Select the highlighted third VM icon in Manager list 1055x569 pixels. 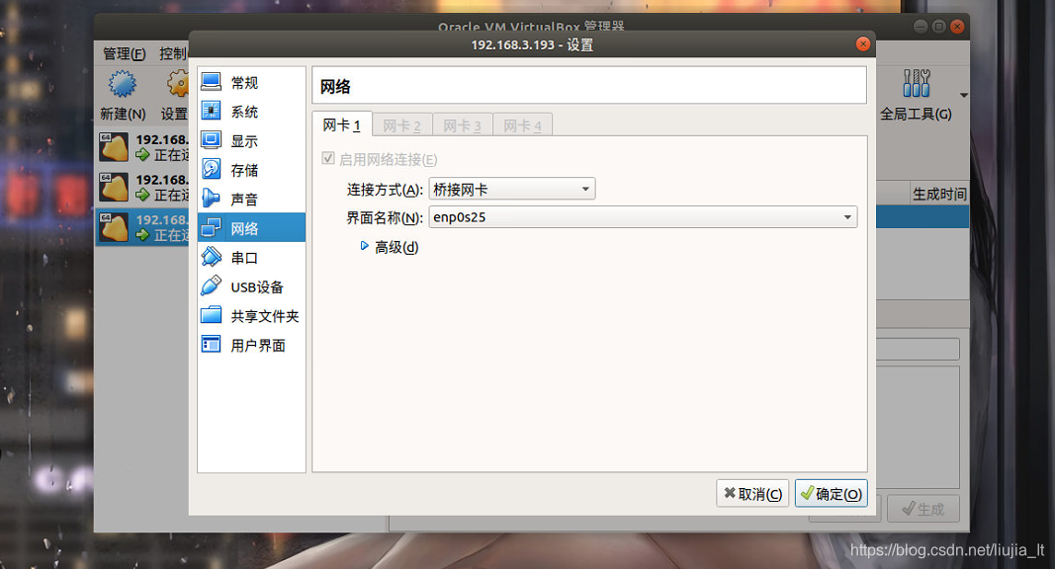(x=114, y=227)
